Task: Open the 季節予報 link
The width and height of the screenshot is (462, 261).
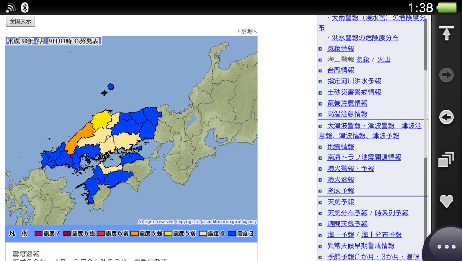Action: tap(373, 257)
